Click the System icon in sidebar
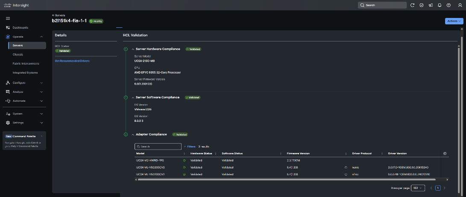 8,114
